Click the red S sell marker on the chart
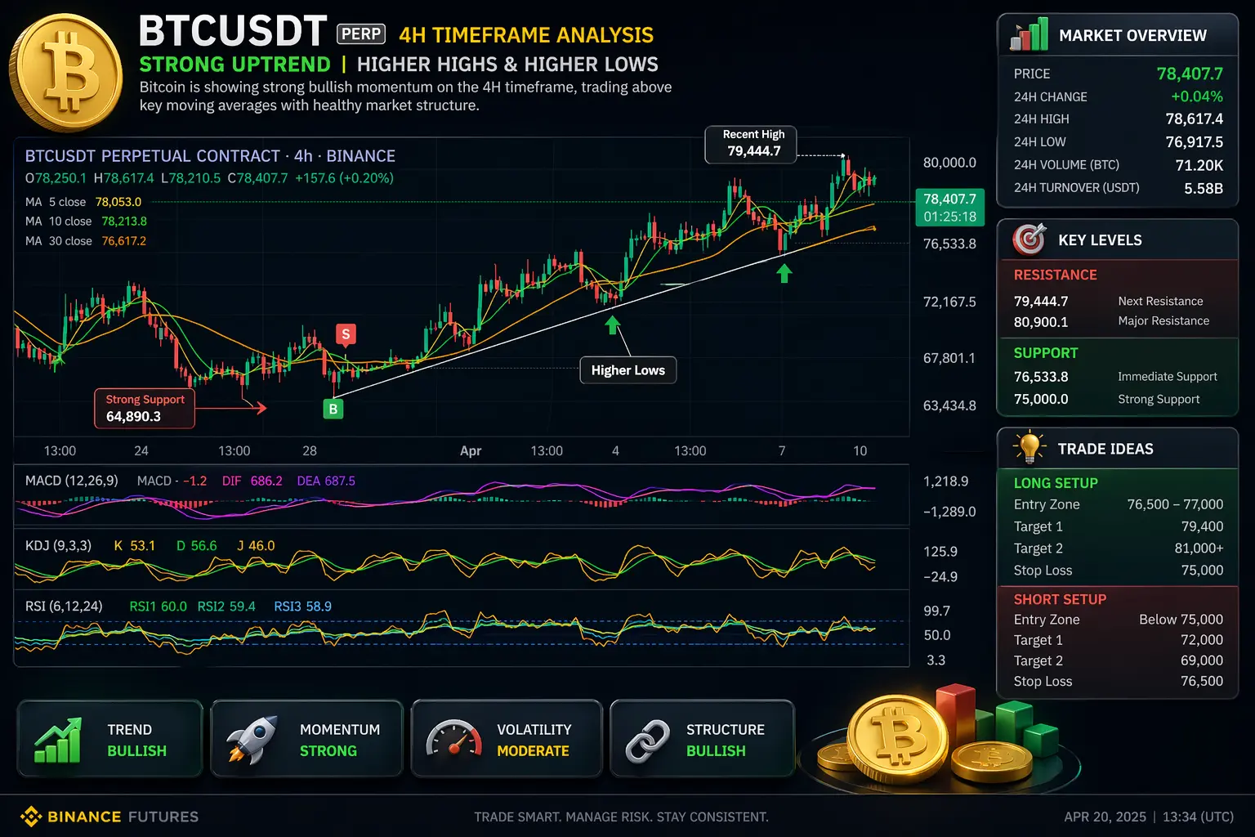 pos(346,333)
